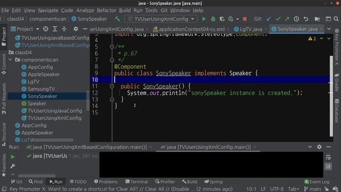Screen dimensions: 341x192
Task: Go to next highlighted error arrow
Action: coord(329,38)
